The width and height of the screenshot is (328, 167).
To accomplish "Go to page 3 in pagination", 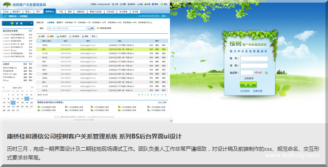I will click(151, 95).
